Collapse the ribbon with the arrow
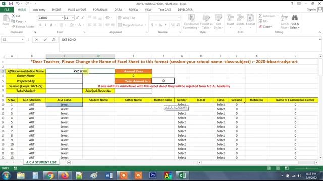Image resolution: width=323 pixels, height=181 pixels. point(319,32)
